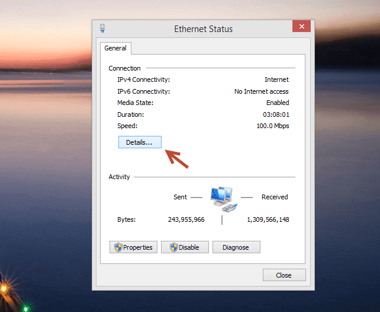Disable the Ethernet adapter
Image resolution: width=380 pixels, height=312 pixels.
[185, 247]
